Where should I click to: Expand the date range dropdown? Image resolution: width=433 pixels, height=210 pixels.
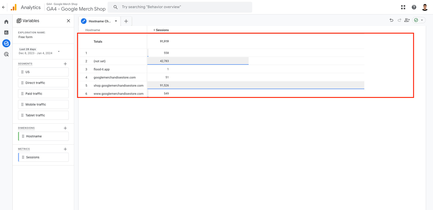pos(59,51)
